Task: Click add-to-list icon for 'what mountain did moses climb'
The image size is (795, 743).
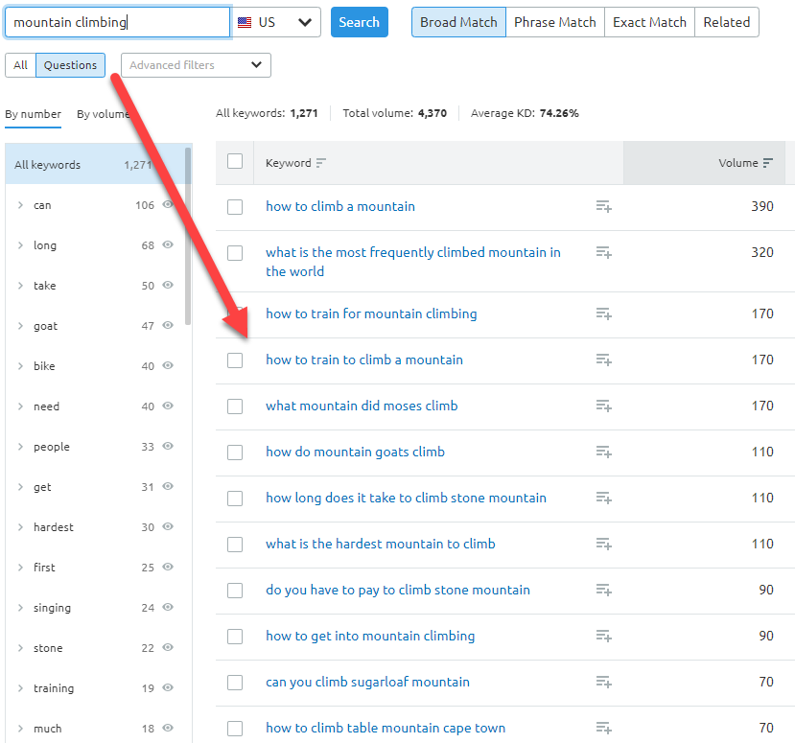Action: coord(603,406)
